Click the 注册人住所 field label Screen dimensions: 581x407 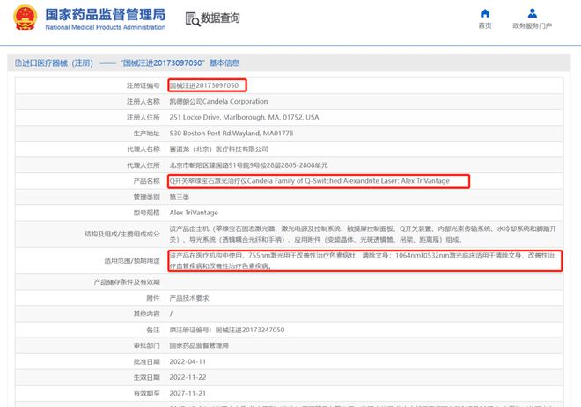[x=143, y=117]
